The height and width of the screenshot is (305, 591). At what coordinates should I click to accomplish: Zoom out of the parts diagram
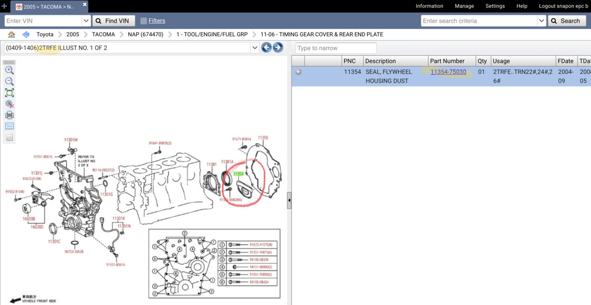[x=9, y=82]
